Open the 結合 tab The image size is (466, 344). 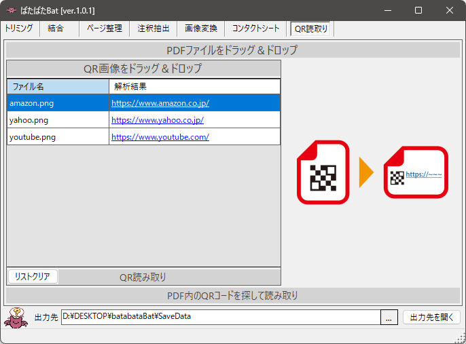56,28
